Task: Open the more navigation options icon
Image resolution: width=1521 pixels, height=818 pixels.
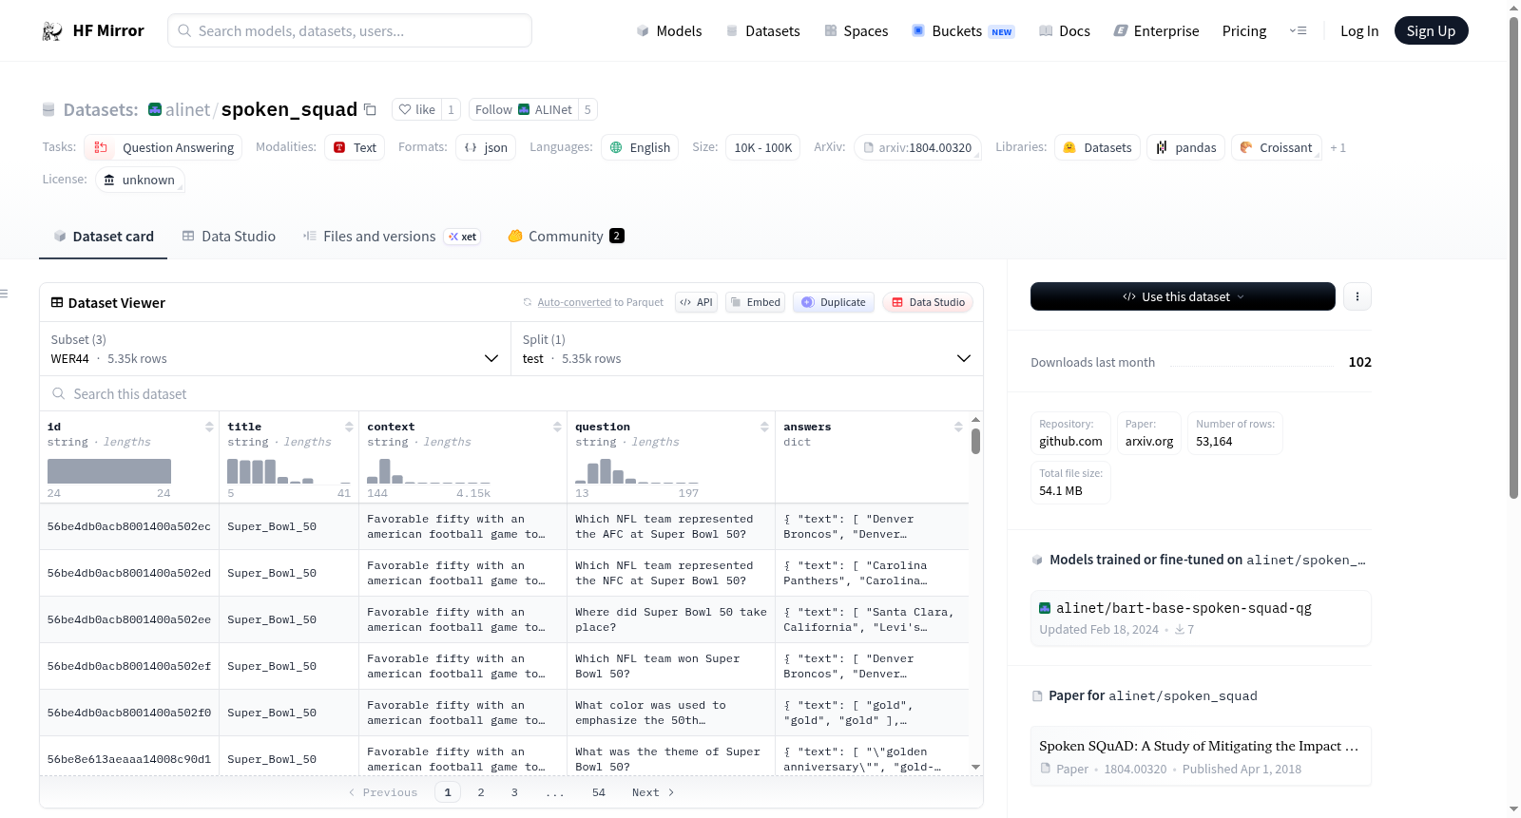Action: (x=1298, y=31)
